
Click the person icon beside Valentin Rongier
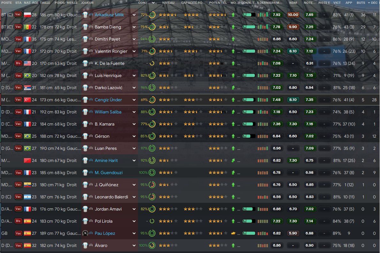tap(91, 51)
